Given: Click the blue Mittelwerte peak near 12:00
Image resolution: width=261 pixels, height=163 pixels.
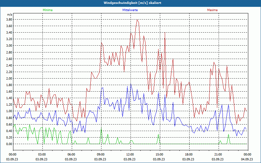Looking at the screenshot, I should pyautogui.click(x=131, y=84).
